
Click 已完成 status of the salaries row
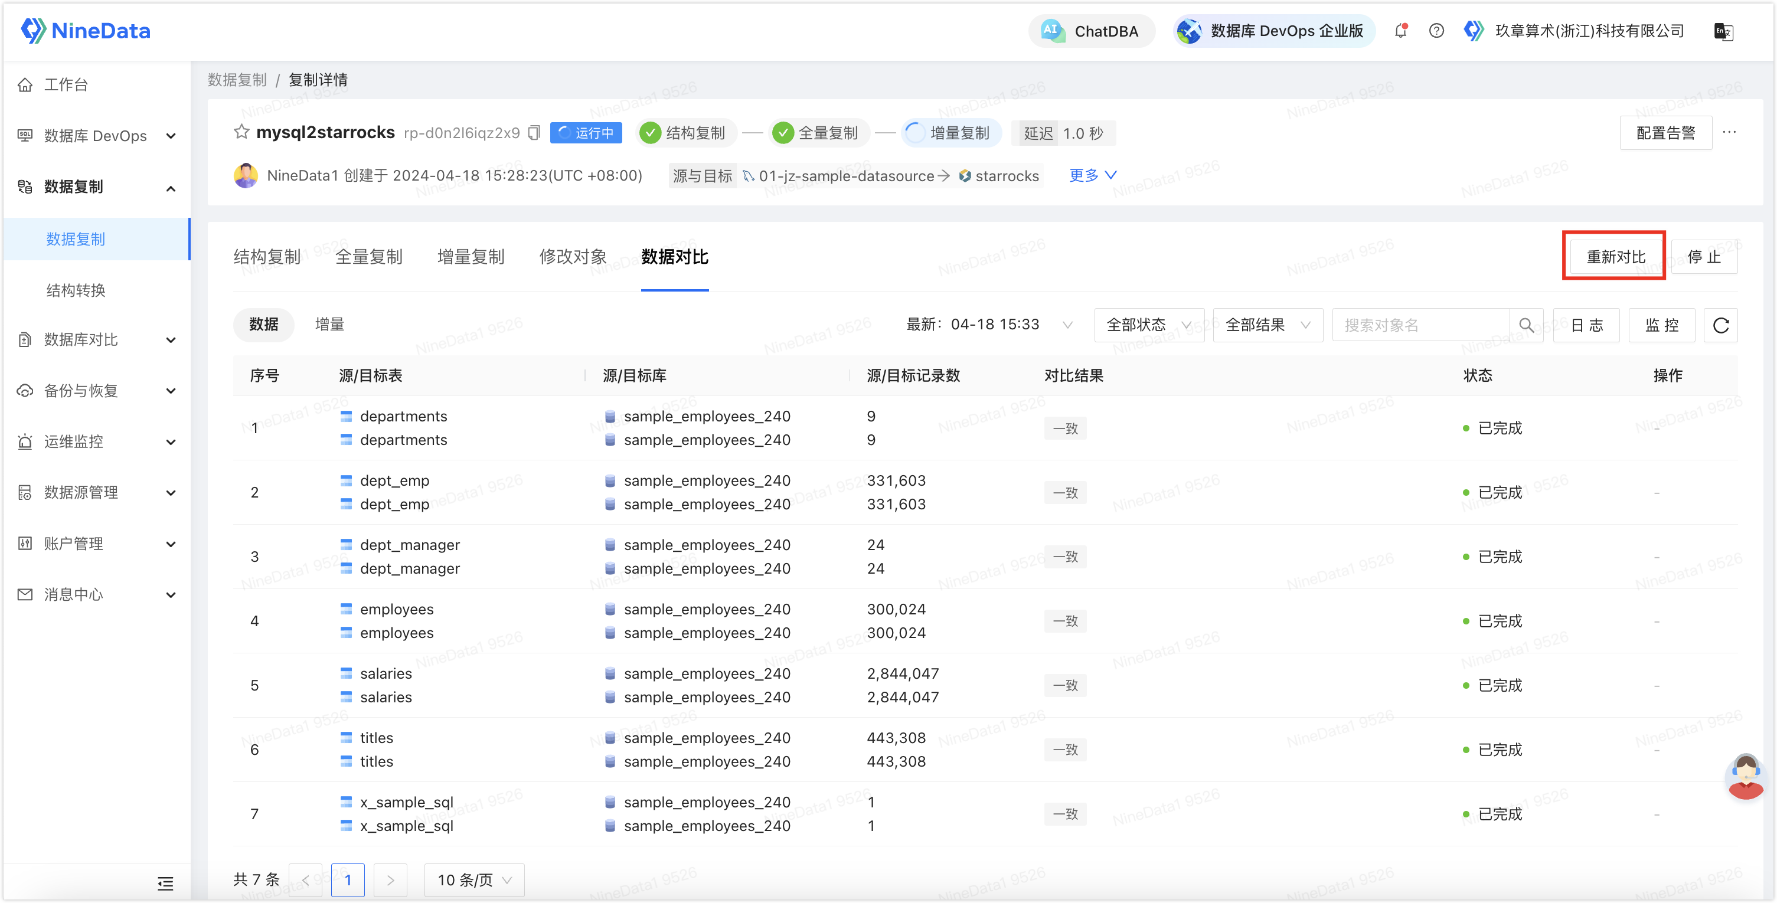point(1500,685)
